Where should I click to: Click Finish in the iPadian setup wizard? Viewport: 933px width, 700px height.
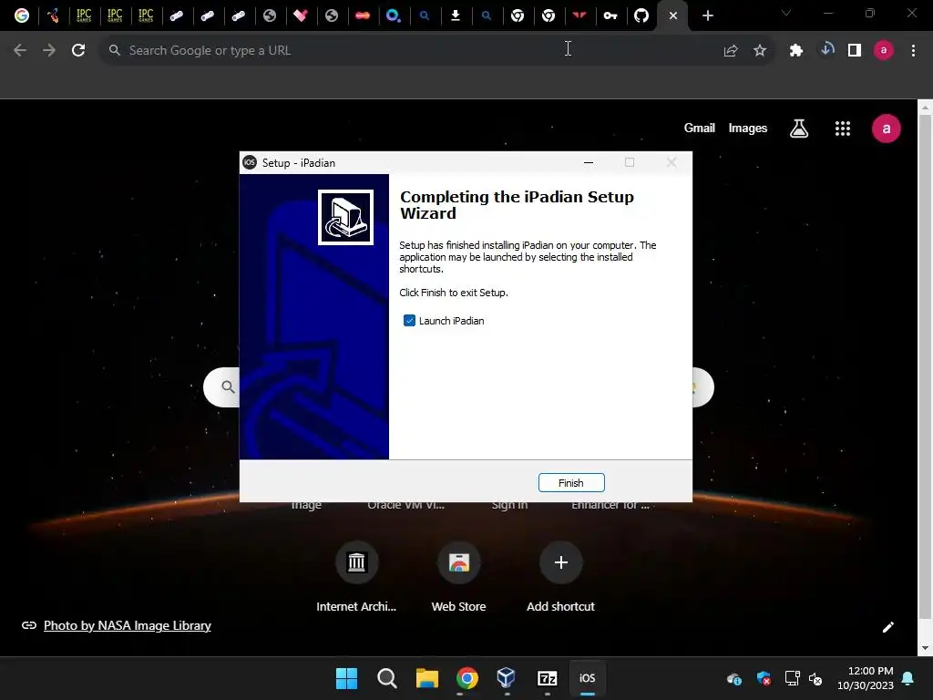[x=571, y=483]
